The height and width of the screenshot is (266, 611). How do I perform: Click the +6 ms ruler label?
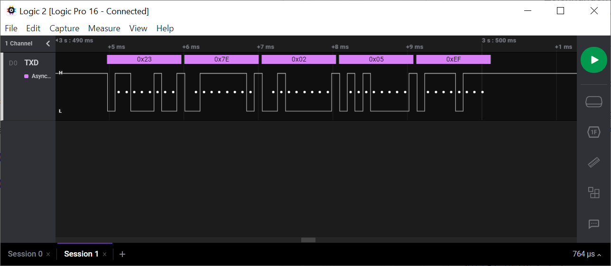pos(191,47)
